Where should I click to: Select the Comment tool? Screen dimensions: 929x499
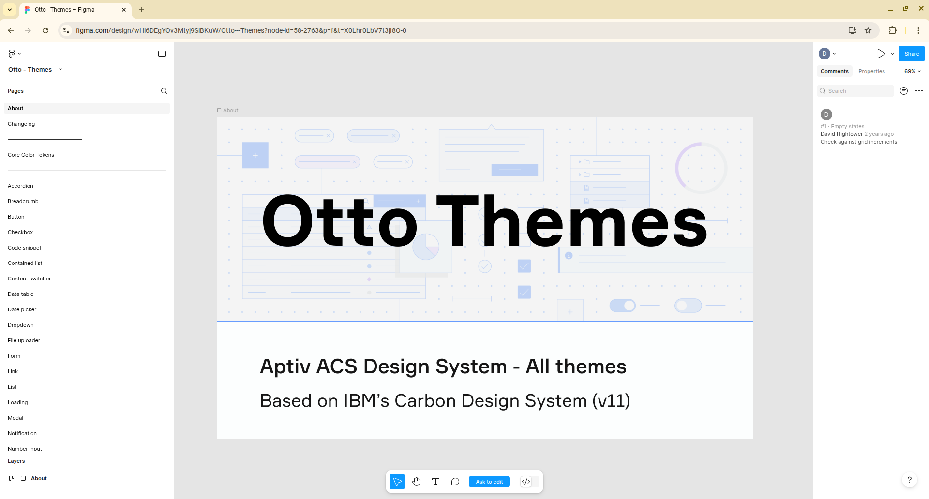(x=455, y=482)
